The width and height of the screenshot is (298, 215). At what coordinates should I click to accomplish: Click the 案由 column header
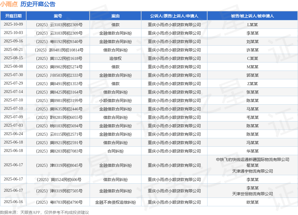click(115, 16)
